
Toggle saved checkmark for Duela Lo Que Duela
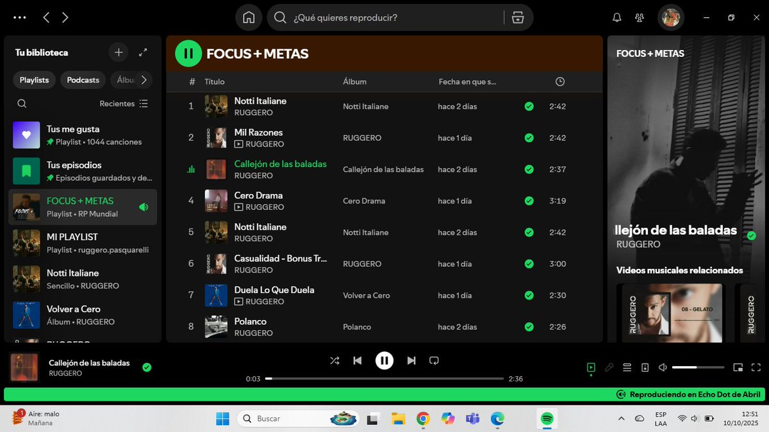(x=529, y=296)
